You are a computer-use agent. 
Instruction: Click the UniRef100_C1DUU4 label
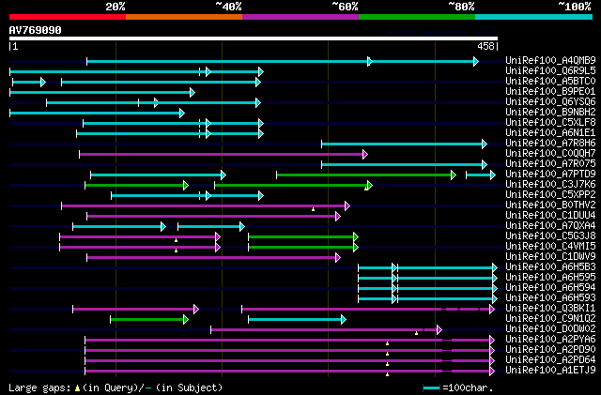click(550, 216)
